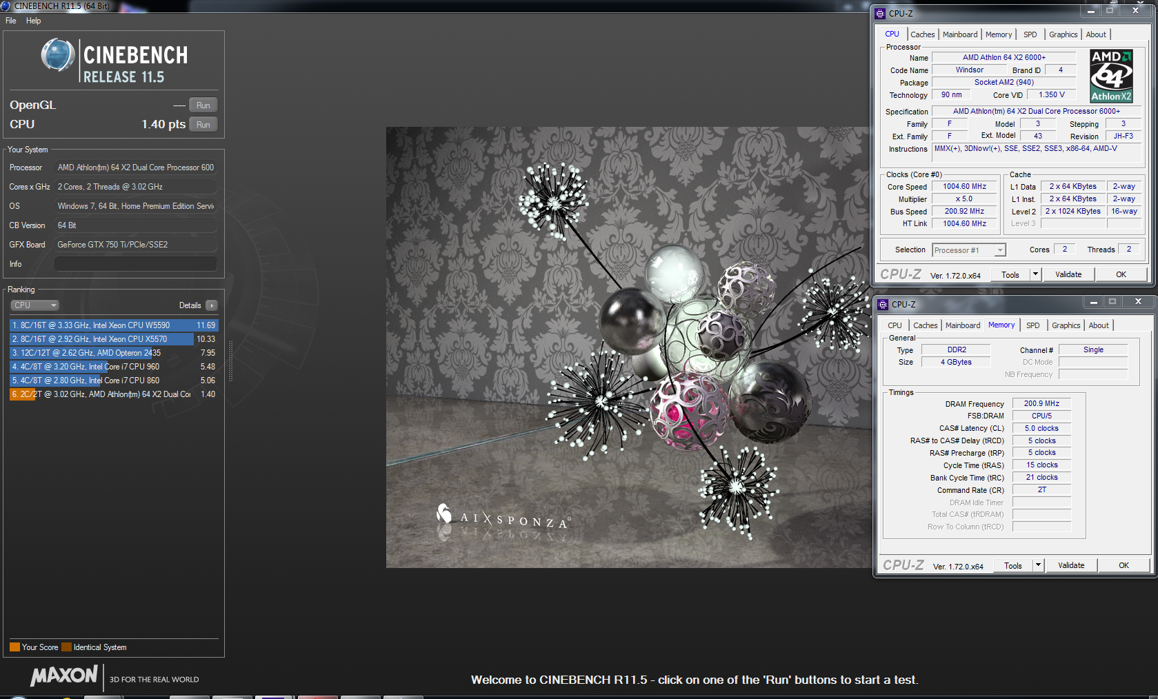
Task: Click the memory Size value 4 GBytes
Action: click(x=957, y=363)
